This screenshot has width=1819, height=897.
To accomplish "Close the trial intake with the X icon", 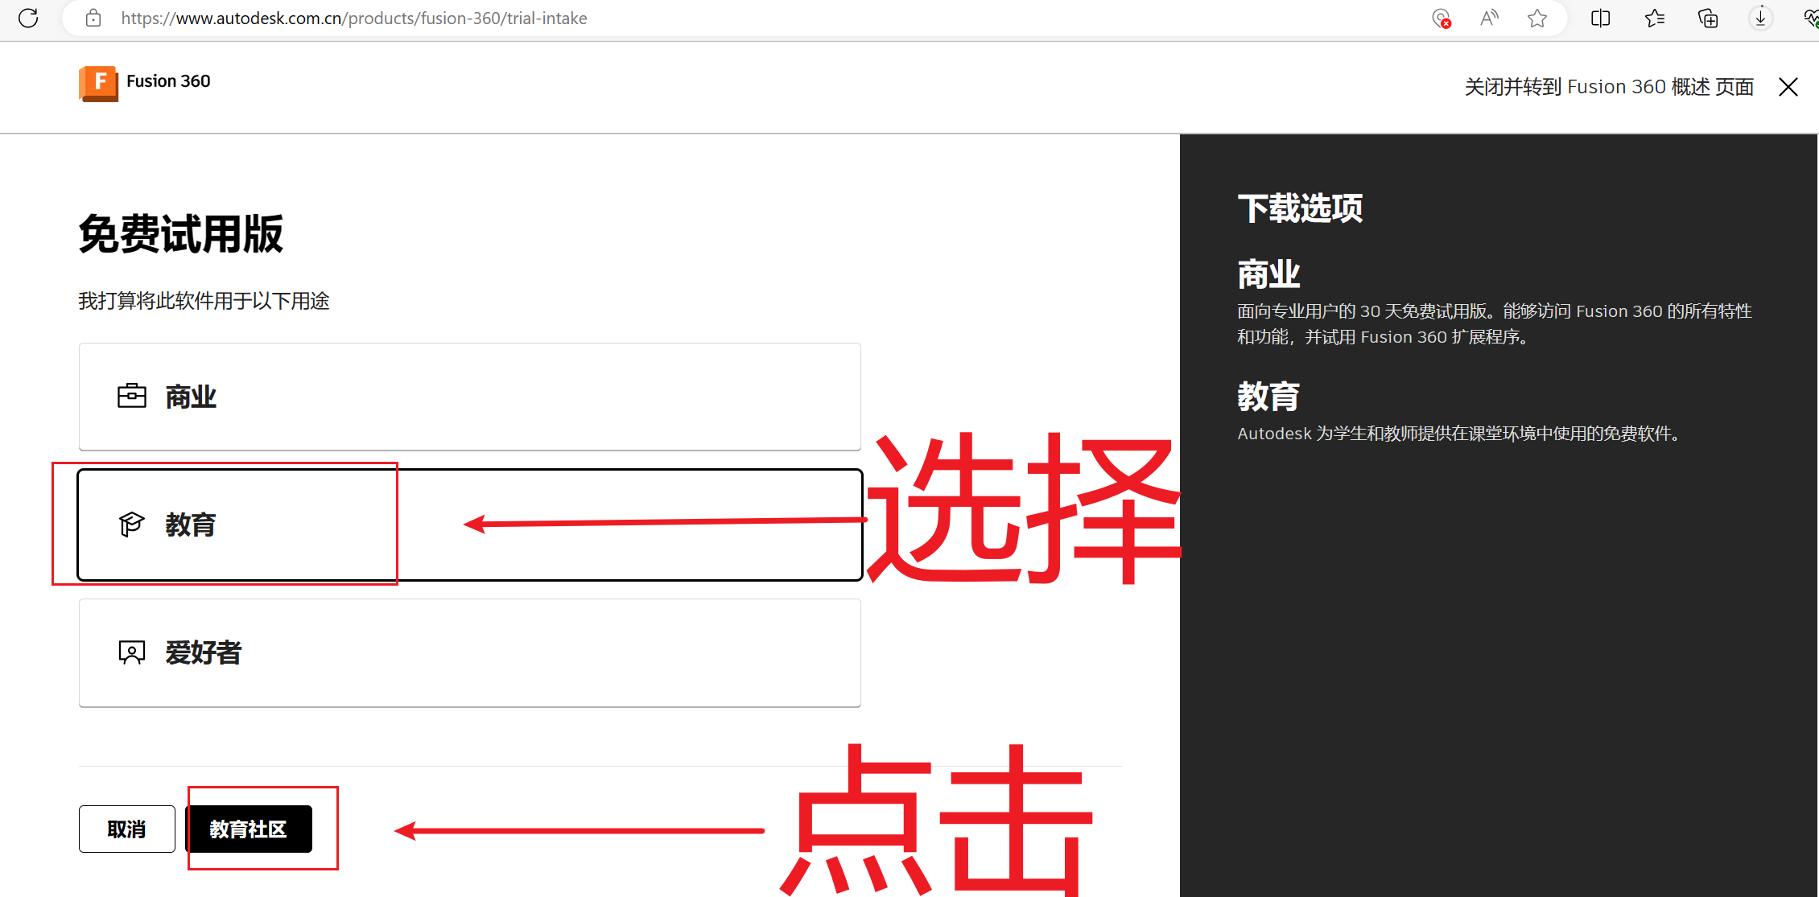I will [x=1788, y=87].
